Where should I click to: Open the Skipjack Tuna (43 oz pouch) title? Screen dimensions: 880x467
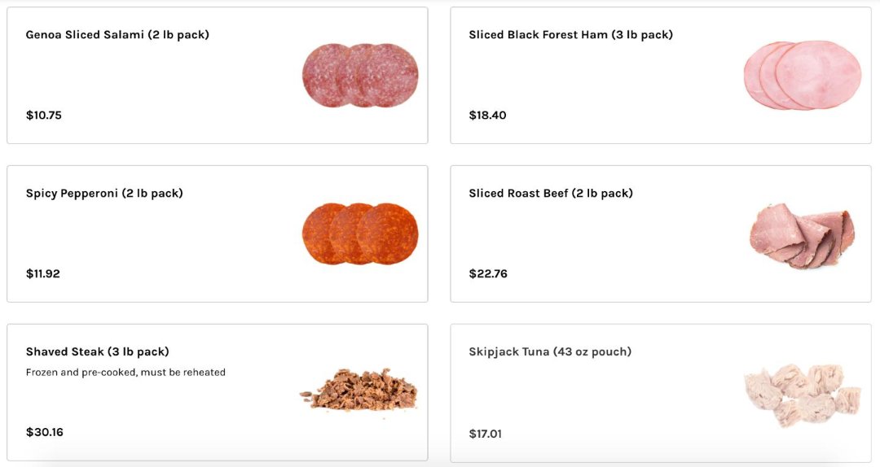tap(550, 352)
